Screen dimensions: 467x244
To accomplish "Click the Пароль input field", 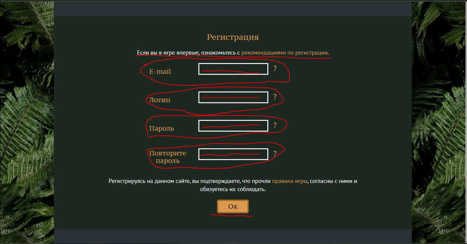I will [233, 125].
